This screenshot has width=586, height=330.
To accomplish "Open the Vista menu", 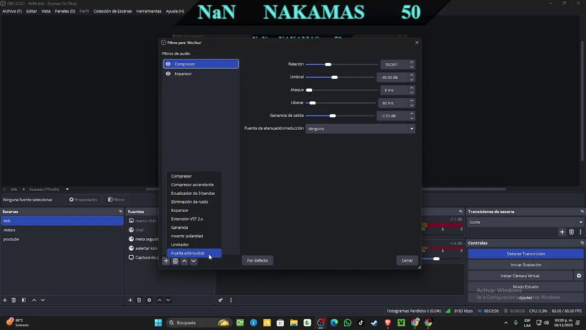I will pyautogui.click(x=46, y=11).
